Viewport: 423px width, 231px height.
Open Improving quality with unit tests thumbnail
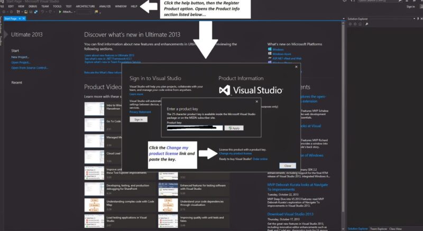pyautogui.click(x=168, y=221)
